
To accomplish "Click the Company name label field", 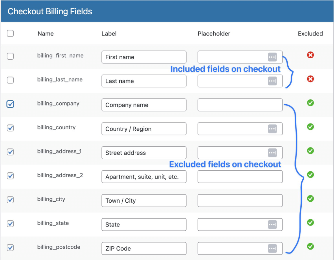I will [x=144, y=105].
